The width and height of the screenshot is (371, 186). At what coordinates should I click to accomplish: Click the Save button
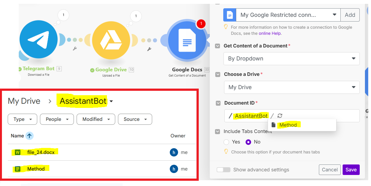point(351,170)
